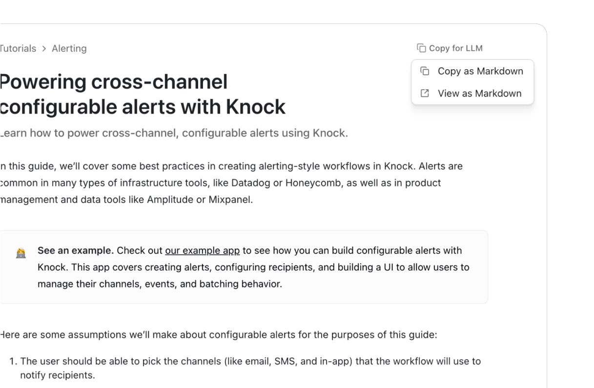The width and height of the screenshot is (594, 388).
Task: Click the external-link icon beside "View as Markdown"
Action: coord(425,93)
